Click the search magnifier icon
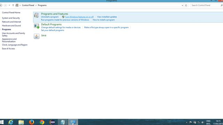 (x=222, y=5)
